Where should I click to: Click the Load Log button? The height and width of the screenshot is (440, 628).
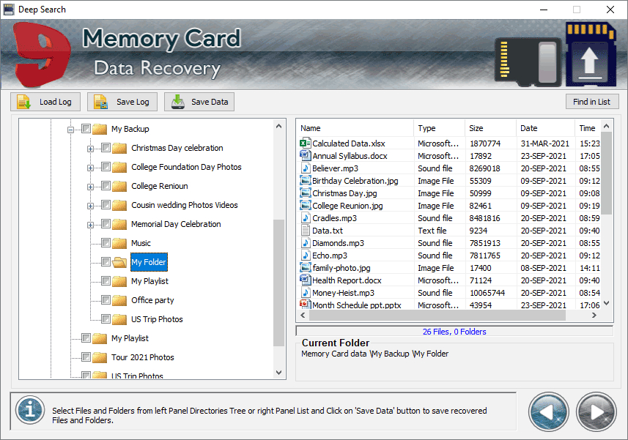[x=45, y=102]
